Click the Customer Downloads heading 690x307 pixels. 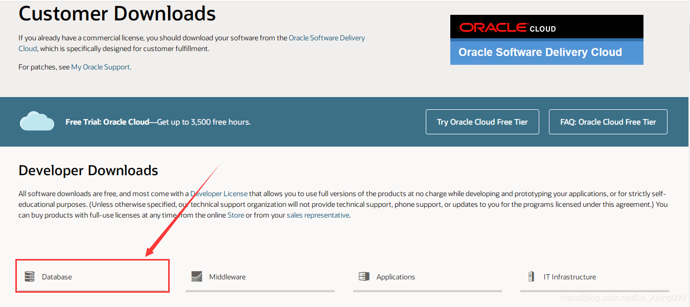117,13
